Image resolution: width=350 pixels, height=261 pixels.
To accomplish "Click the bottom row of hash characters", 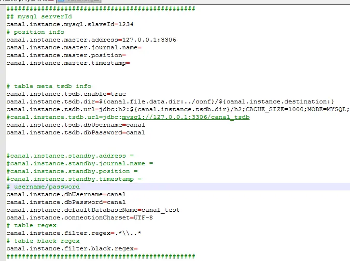I will (101, 256).
